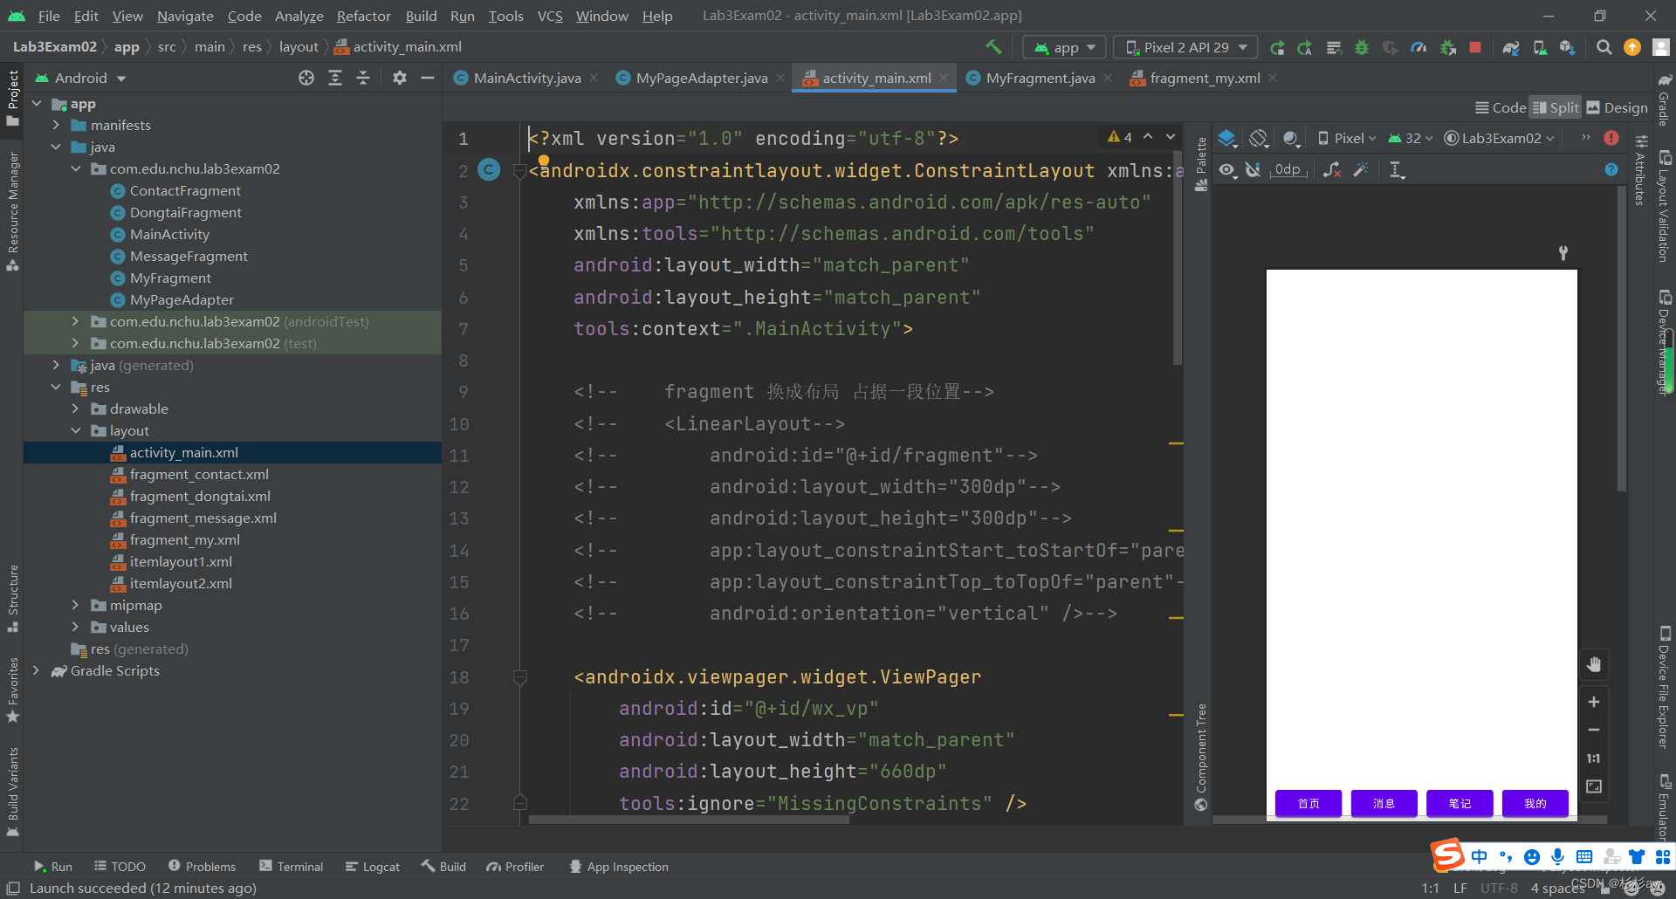Select fragment_contact.xml in project tree
The image size is (1676, 899).
tap(199, 474)
